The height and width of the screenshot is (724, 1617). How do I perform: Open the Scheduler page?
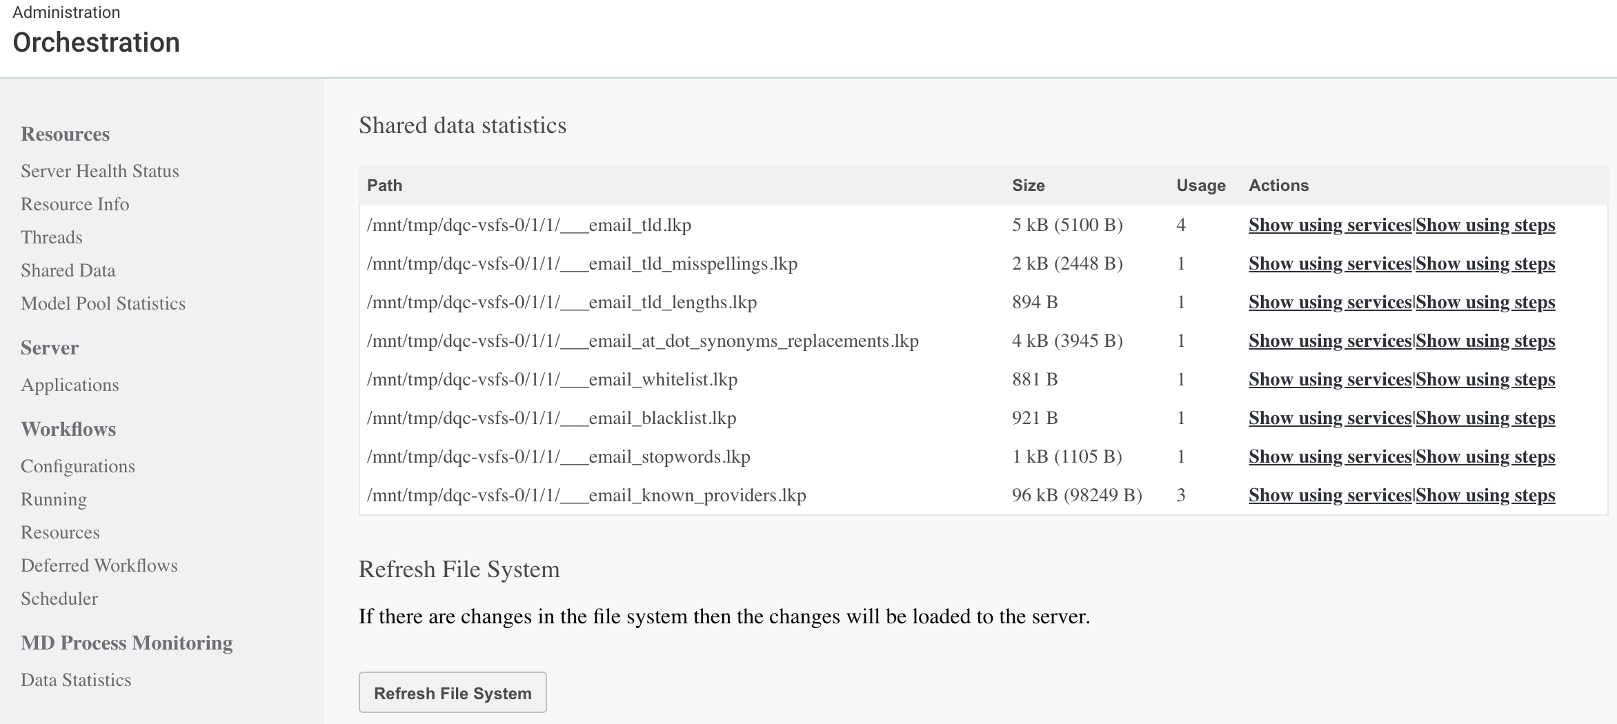(59, 599)
